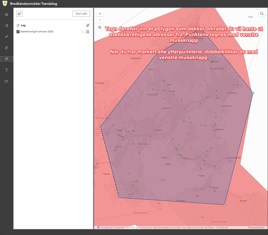Open the Select features tool in the sidebar
The width and height of the screenshot is (268, 235).
(x=7, y=59)
